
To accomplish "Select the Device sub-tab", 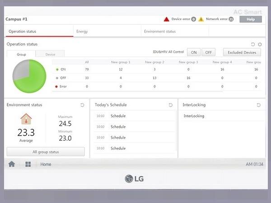I will [x=50, y=54].
